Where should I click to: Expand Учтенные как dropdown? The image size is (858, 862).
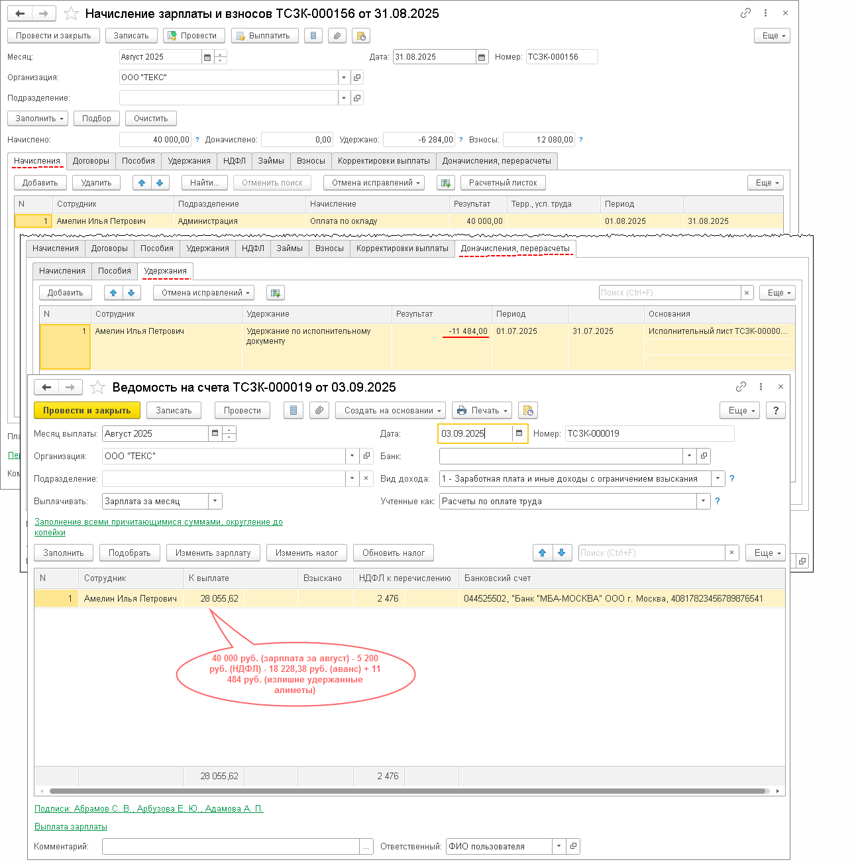coord(704,501)
